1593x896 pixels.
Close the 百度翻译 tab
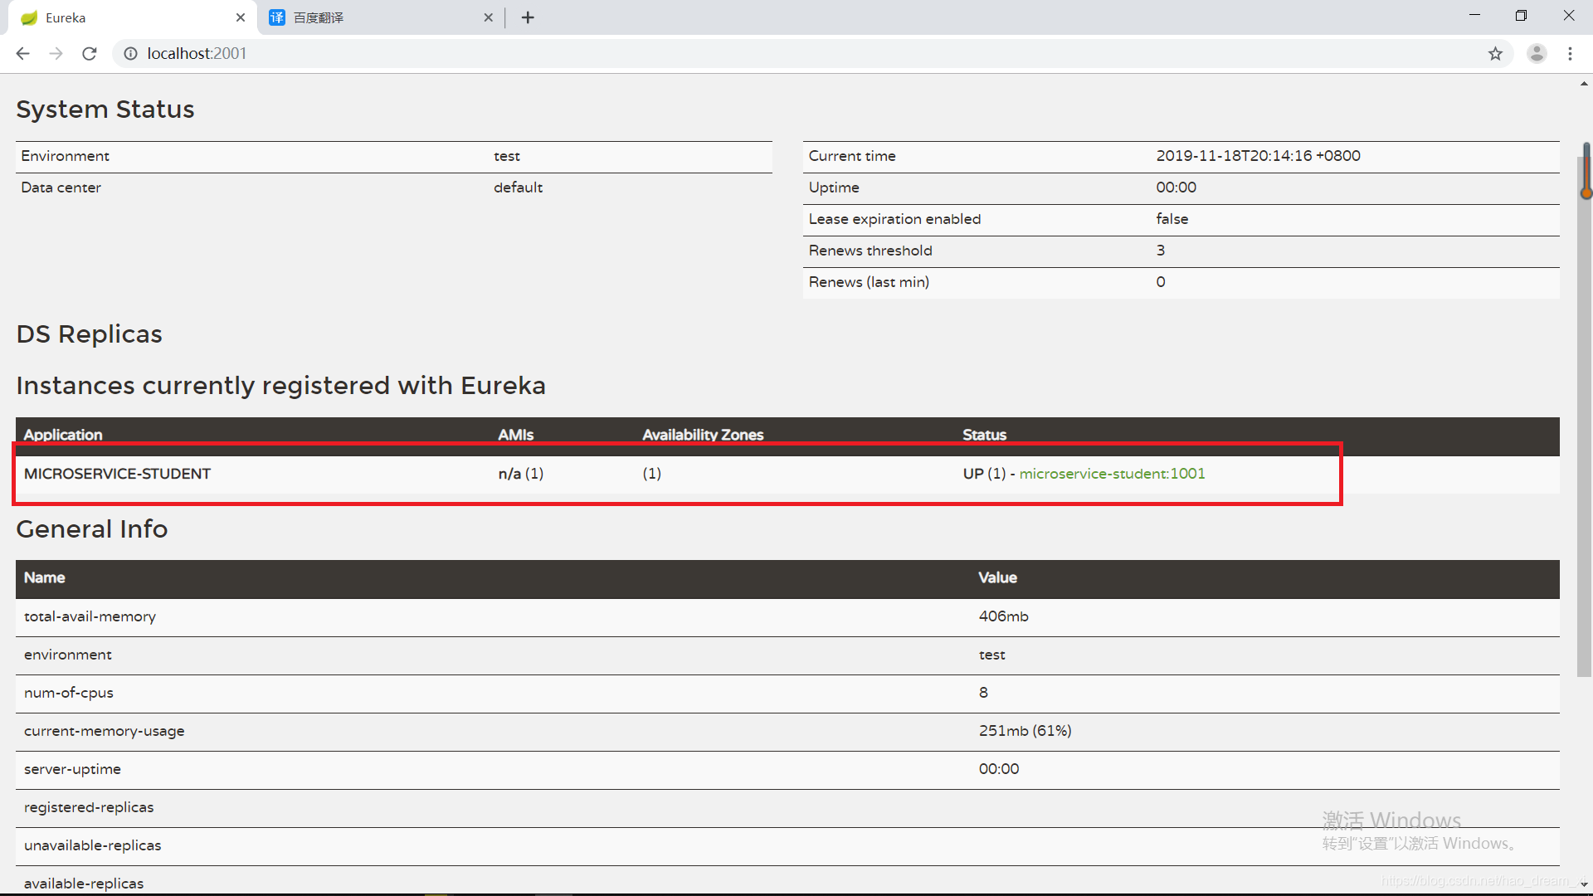(488, 17)
